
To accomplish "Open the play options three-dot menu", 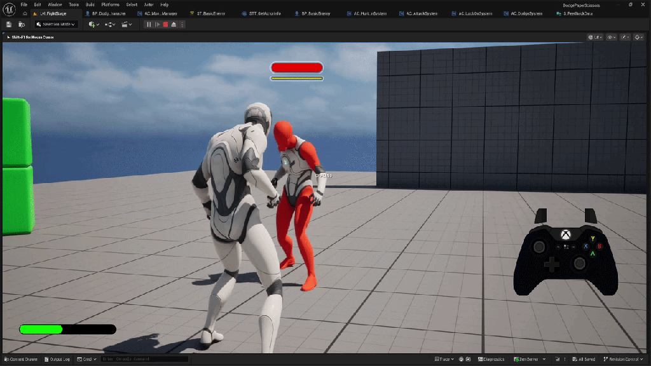I will [182, 24].
